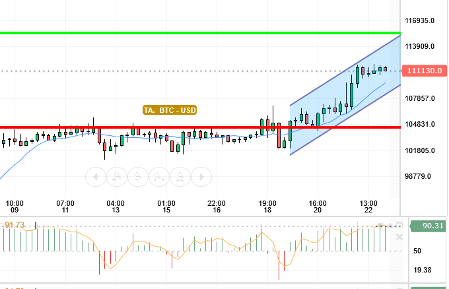
Task: Click the 107857.0 price axis label
Action: click(x=419, y=98)
